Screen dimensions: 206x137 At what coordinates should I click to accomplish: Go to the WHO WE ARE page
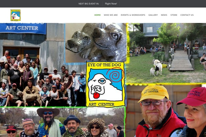coord(111,15)
